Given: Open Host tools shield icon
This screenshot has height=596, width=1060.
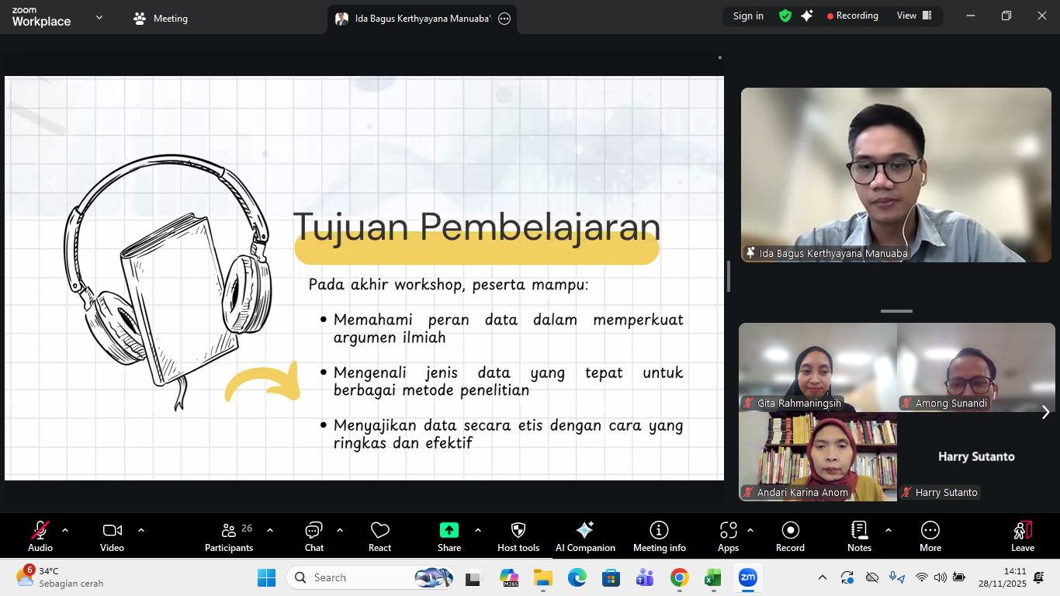Looking at the screenshot, I should click(518, 531).
